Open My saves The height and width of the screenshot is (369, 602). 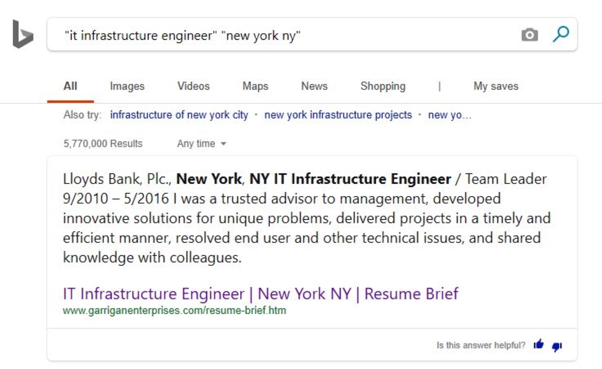click(496, 86)
